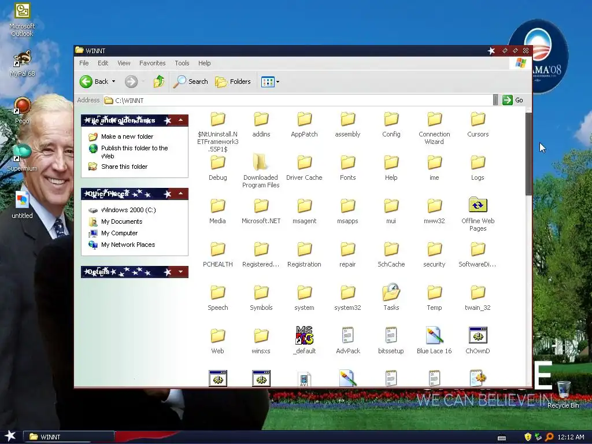Click the 12:12 AM clock
Image resolution: width=592 pixels, height=444 pixels.
pos(571,437)
